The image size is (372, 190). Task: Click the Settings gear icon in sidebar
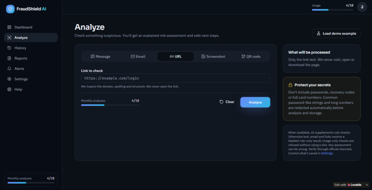click(9, 79)
